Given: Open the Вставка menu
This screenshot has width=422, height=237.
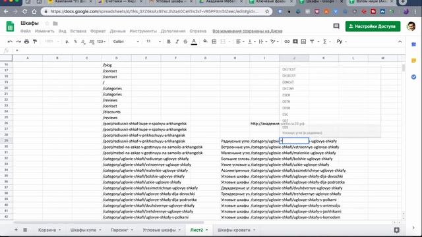Looking at the screenshot, I should (78, 31).
